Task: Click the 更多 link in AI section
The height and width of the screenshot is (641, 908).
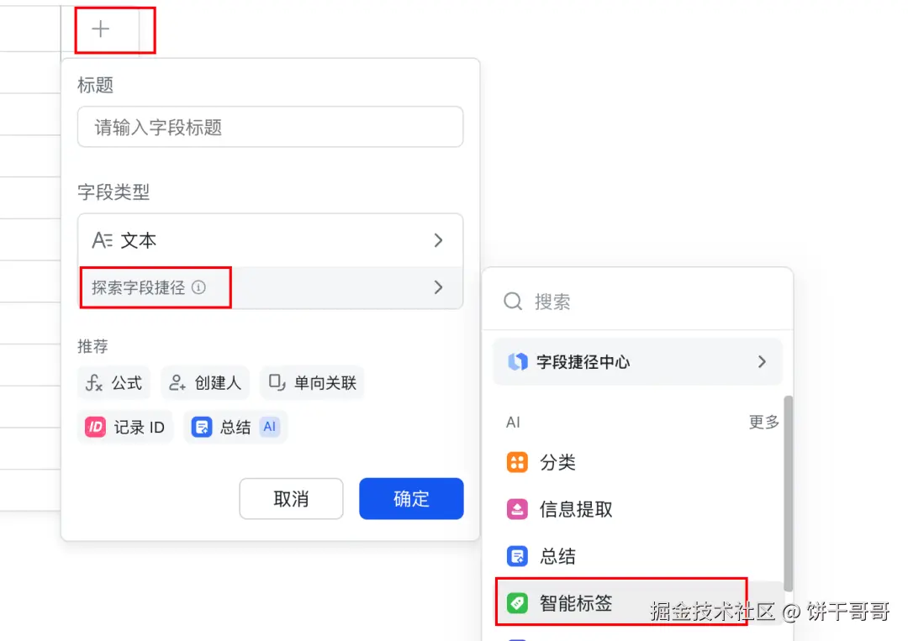Action: pyautogui.click(x=763, y=423)
